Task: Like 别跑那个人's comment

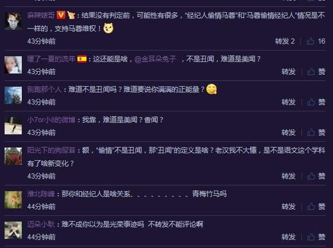Action: click(x=316, y=102)
